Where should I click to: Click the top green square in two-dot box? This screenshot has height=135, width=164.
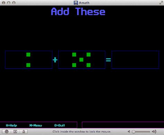pyautogui.click(x=28, y=55)
